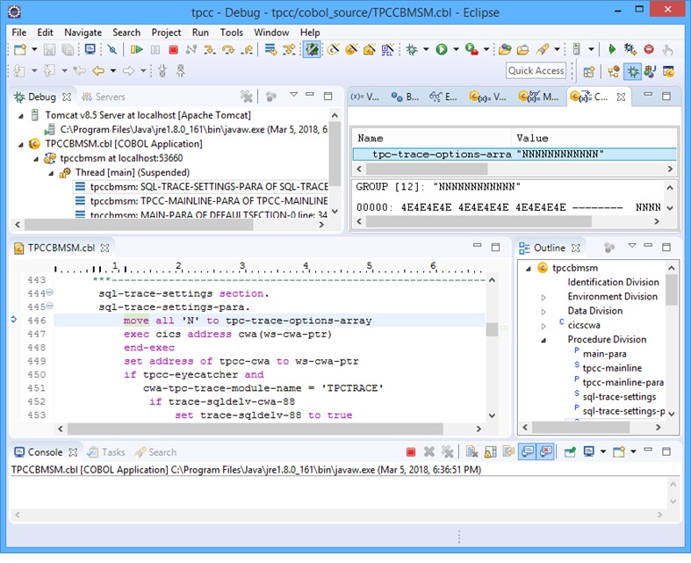
Task: Click the Save toolbar icon
Action: 49,49
